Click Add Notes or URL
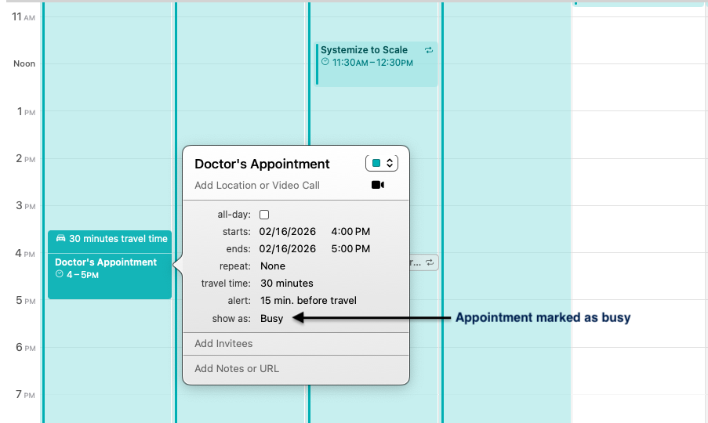This screenshot has width=708, height=423. [237, 369]
